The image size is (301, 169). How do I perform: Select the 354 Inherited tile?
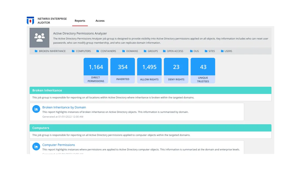coord(123,70)
